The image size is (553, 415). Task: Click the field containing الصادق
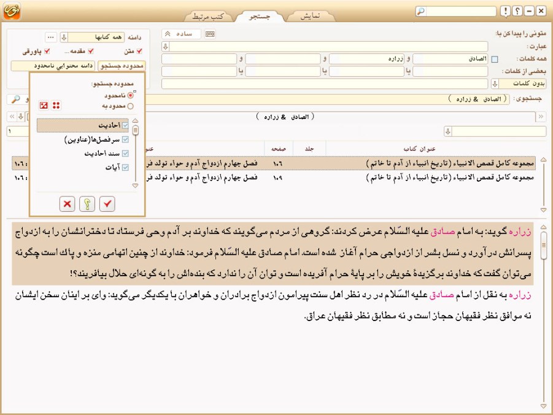coord(450,59)
